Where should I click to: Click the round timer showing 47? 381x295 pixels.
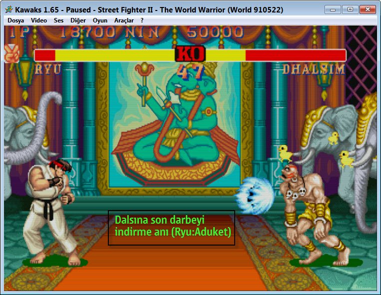tap(190, 72)
